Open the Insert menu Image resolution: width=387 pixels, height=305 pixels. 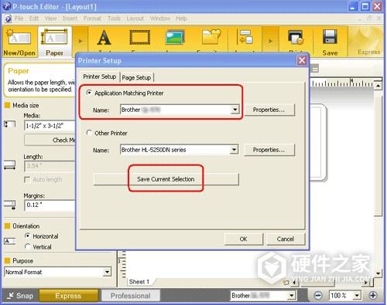point(70,19)
